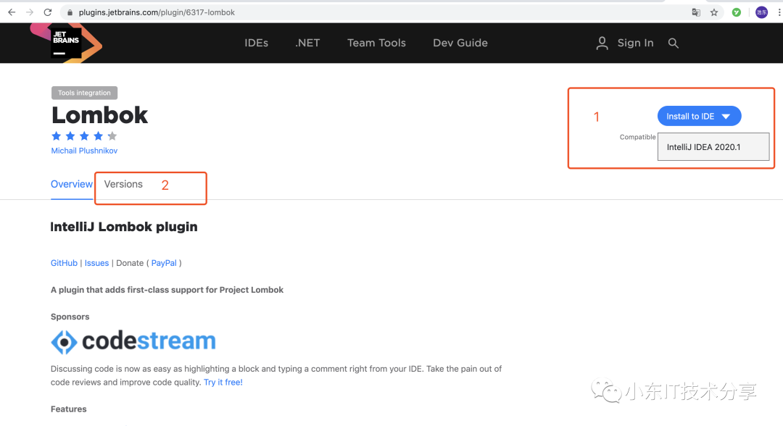Click the Sponsors heading text
The height and width of the screenshot is (426, 783).
70,317
